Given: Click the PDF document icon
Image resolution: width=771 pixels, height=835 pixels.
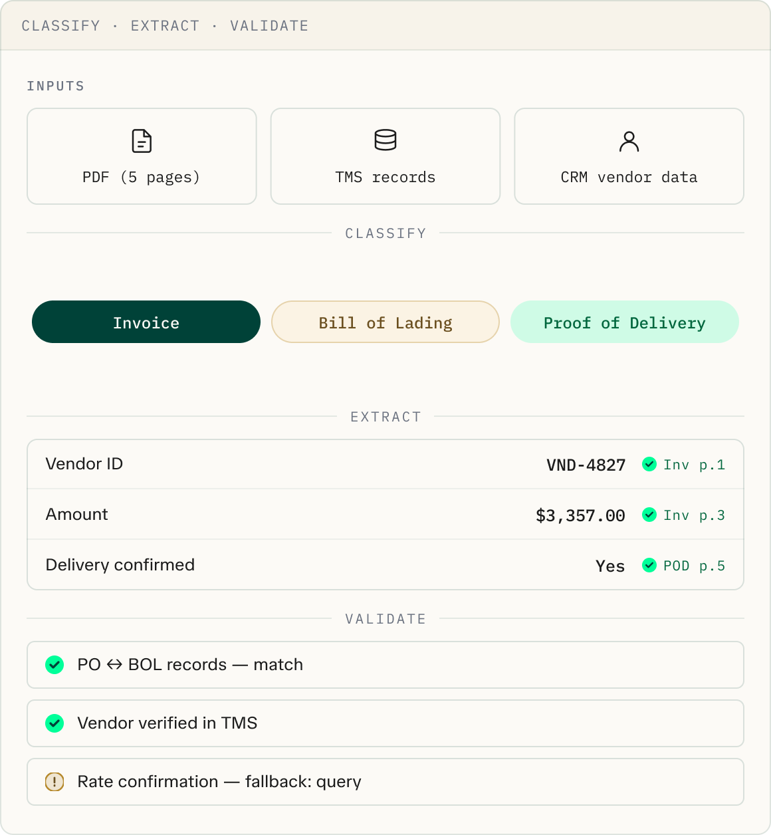Looking at the screenshot, I should point(142,141).
